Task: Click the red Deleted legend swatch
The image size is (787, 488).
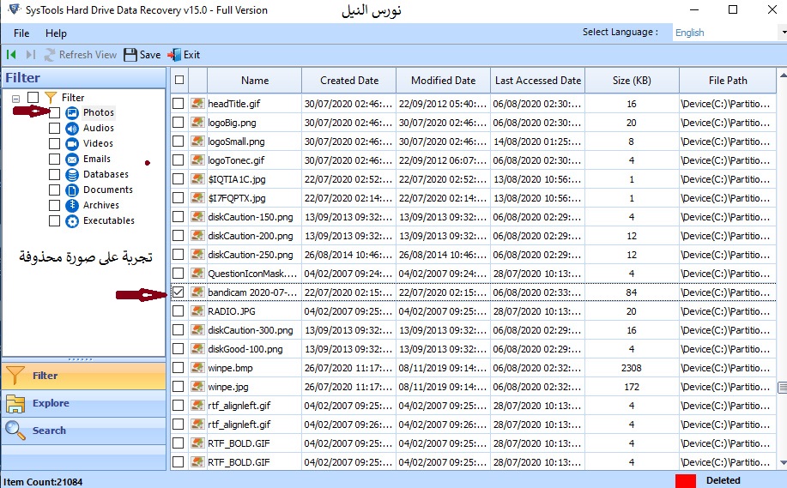Action: pyautogui.click(x=686, y=480)
